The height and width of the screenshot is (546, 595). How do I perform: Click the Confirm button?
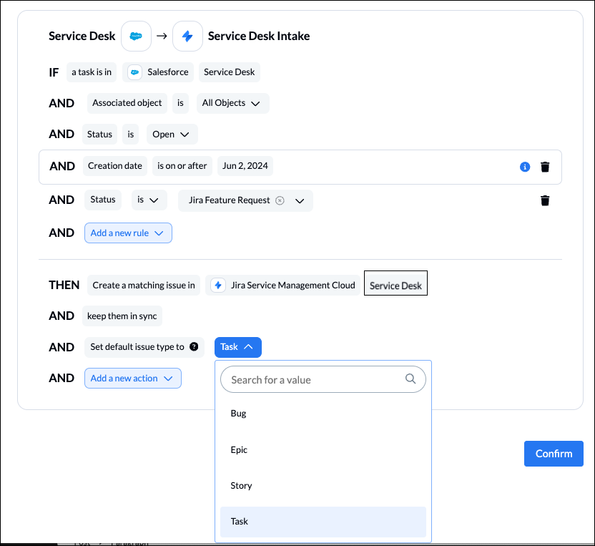pos(554,454)
